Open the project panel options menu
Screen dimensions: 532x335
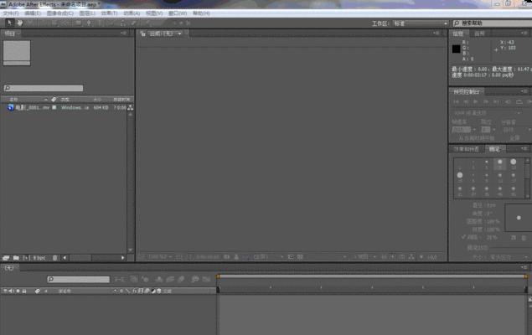[x=130, y=33]
